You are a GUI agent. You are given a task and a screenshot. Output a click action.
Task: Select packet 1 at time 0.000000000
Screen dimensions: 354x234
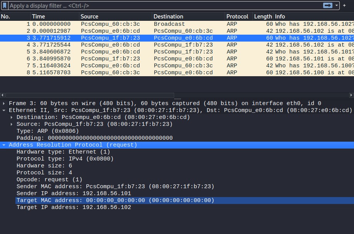click(177, 24)
